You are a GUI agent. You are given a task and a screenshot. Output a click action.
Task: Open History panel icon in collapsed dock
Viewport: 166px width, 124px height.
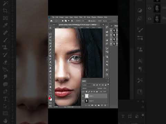point(107,27)
